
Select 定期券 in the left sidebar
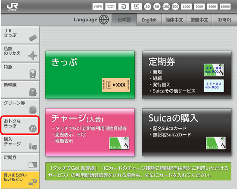[x=20, y=162]
